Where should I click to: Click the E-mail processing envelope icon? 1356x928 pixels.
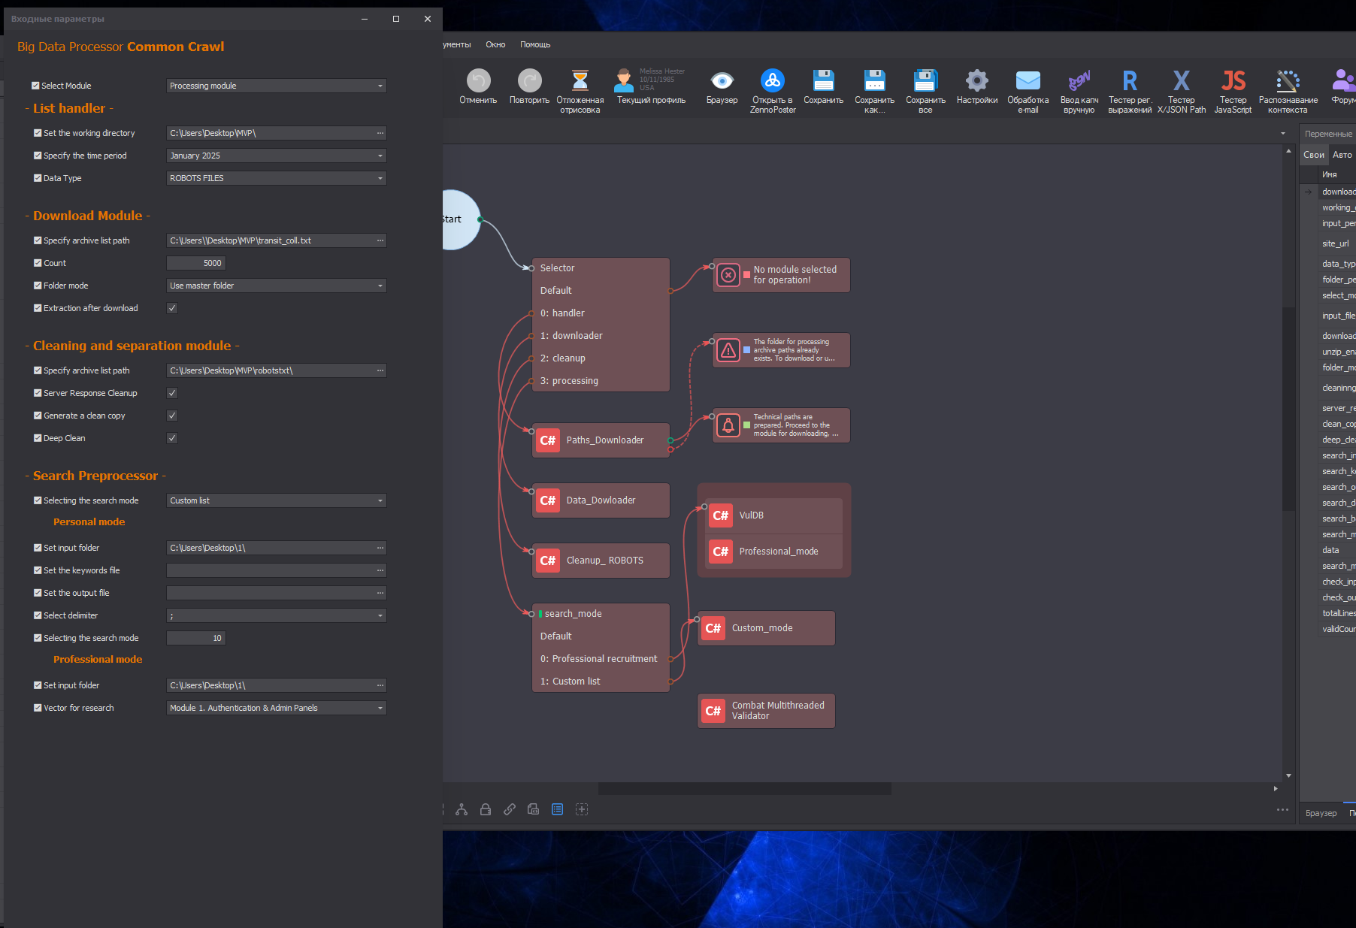point(1028,81)
